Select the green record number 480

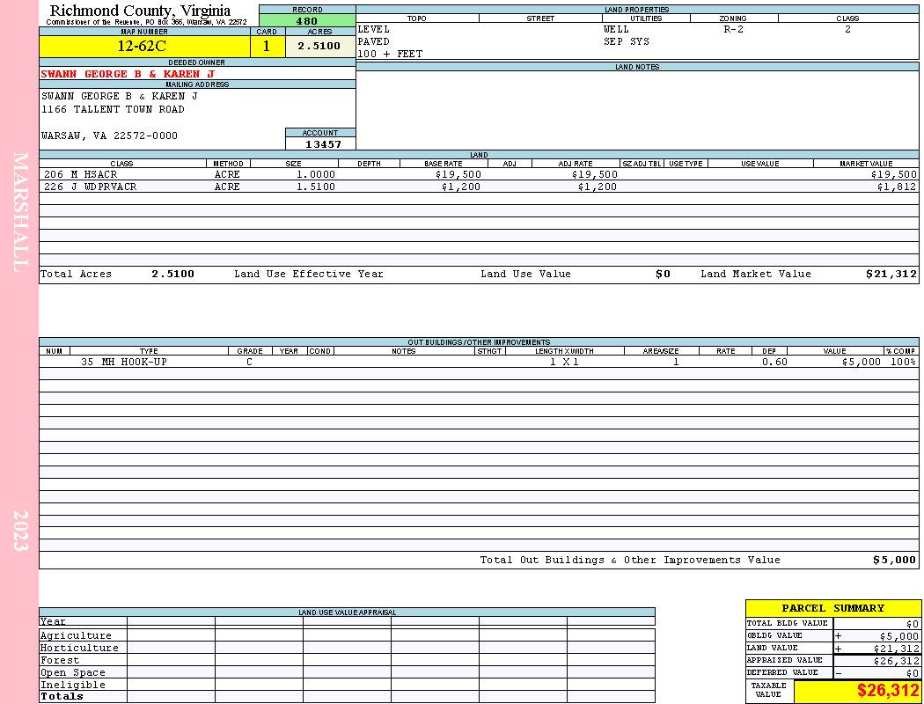[x=307, y=21]
